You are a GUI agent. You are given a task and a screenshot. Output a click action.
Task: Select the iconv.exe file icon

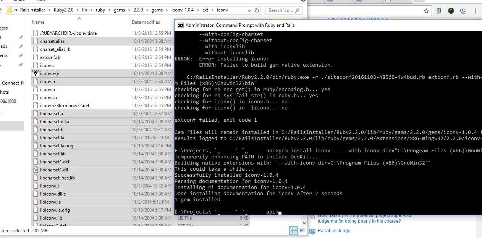[x=35, y=73]
